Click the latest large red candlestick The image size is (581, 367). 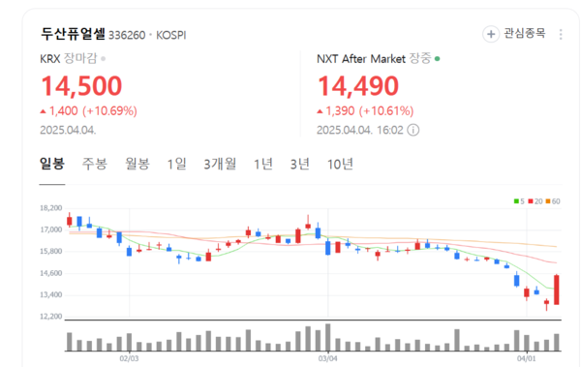pyautogui.click(x=557, y=290)
